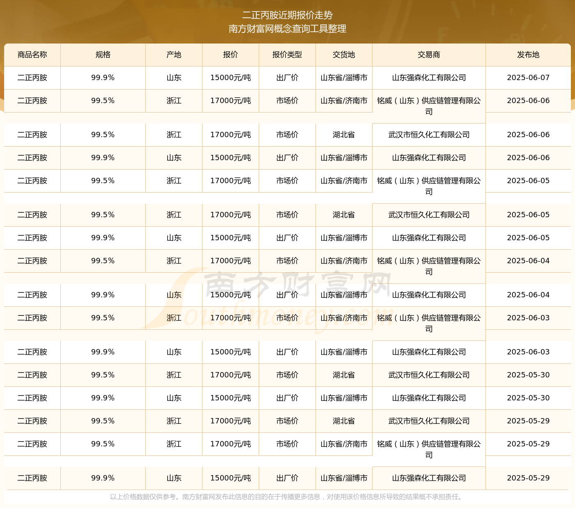Click 99.5% in the 2025-06-05 武汉市恒久 row

(x=103, y=215)
